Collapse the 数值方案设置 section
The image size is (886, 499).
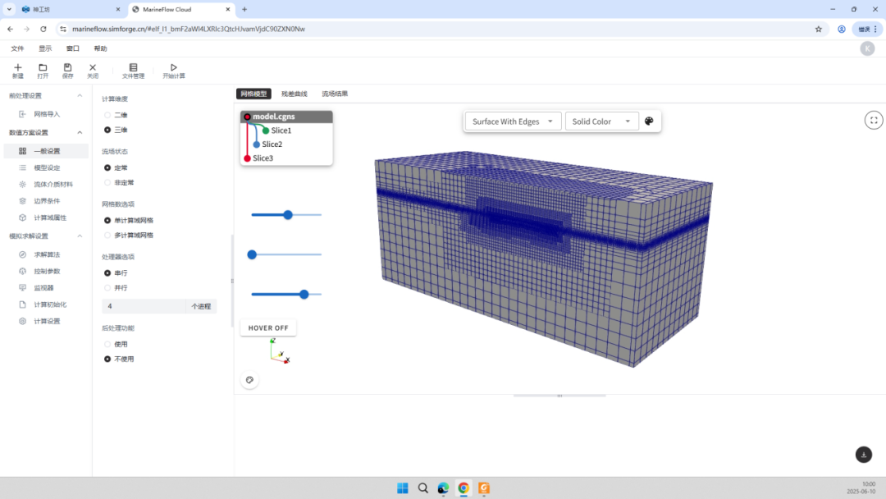80,133
